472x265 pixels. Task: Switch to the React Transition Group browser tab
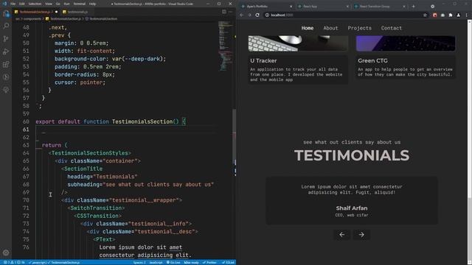pyautogui.click(x=379, y=7)
